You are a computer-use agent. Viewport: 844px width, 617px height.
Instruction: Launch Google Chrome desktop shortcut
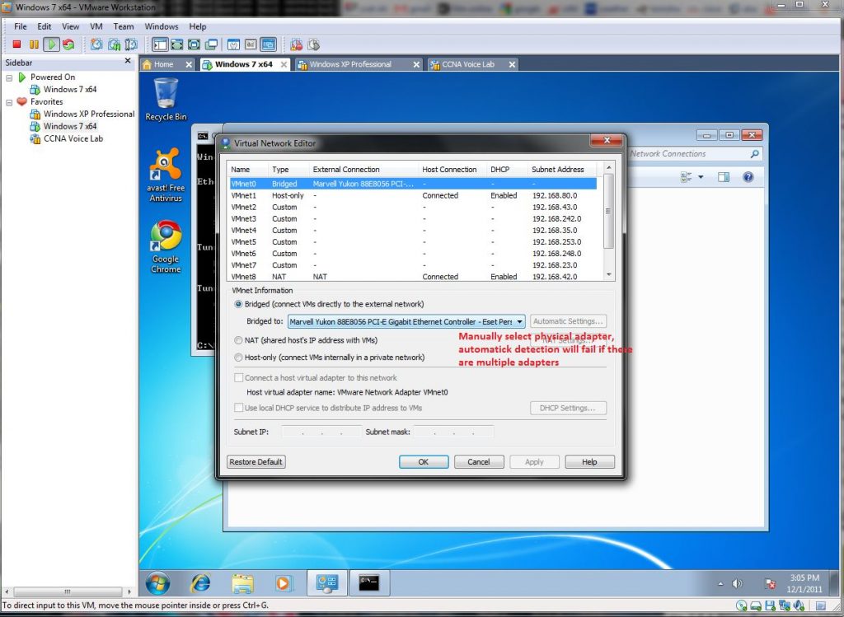pyautogui.click(x=166, y=246)
